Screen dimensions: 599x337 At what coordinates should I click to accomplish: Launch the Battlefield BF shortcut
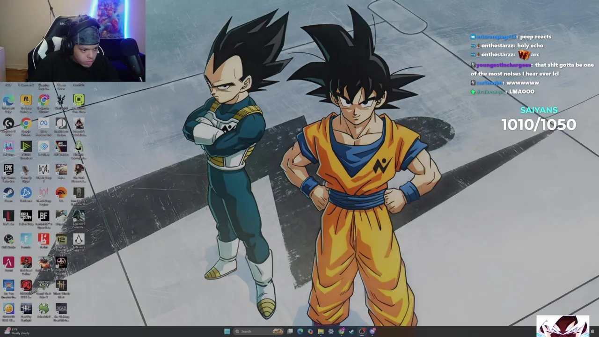coord(44,220)
